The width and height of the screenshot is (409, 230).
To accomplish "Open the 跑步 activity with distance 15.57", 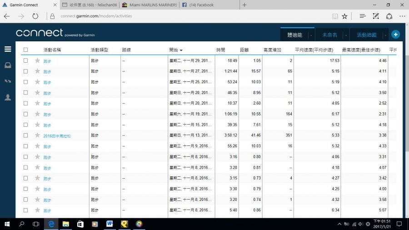I will (47, 72).
